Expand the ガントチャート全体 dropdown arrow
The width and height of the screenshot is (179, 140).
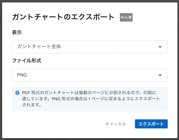tap(160, 47)
